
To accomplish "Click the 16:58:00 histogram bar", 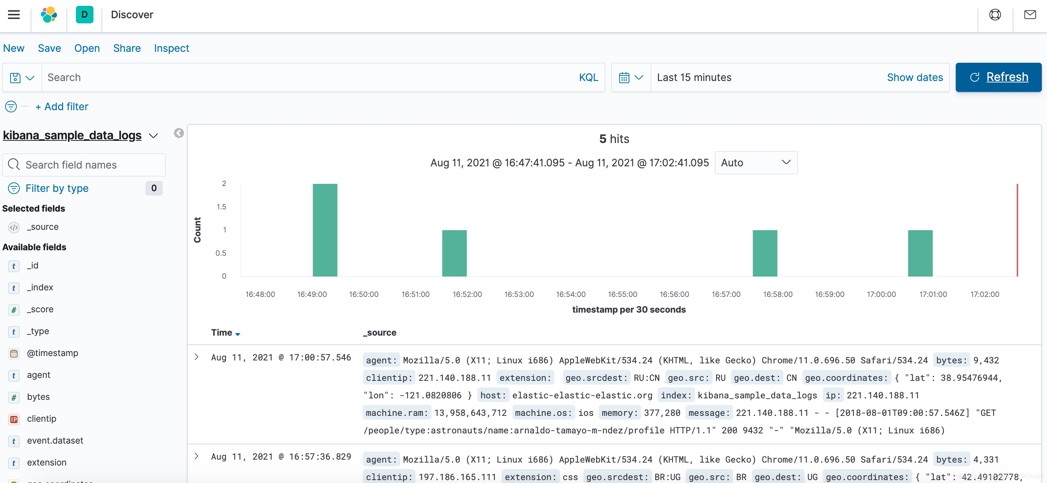I will coord(764,253).
